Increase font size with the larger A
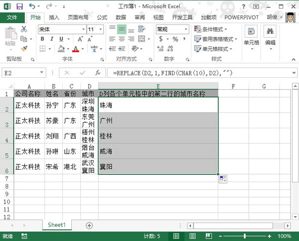Viewport: 299px width, 241px height. click(80, 39)
